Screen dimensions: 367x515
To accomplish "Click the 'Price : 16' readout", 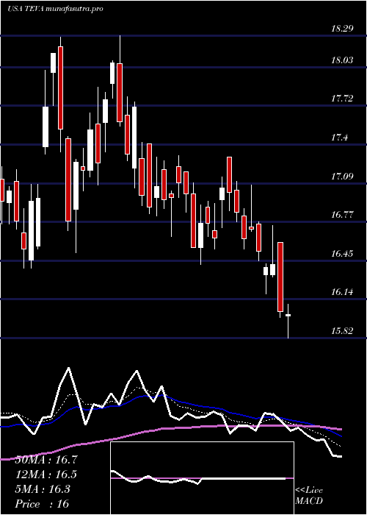I will tap(42, 503).
